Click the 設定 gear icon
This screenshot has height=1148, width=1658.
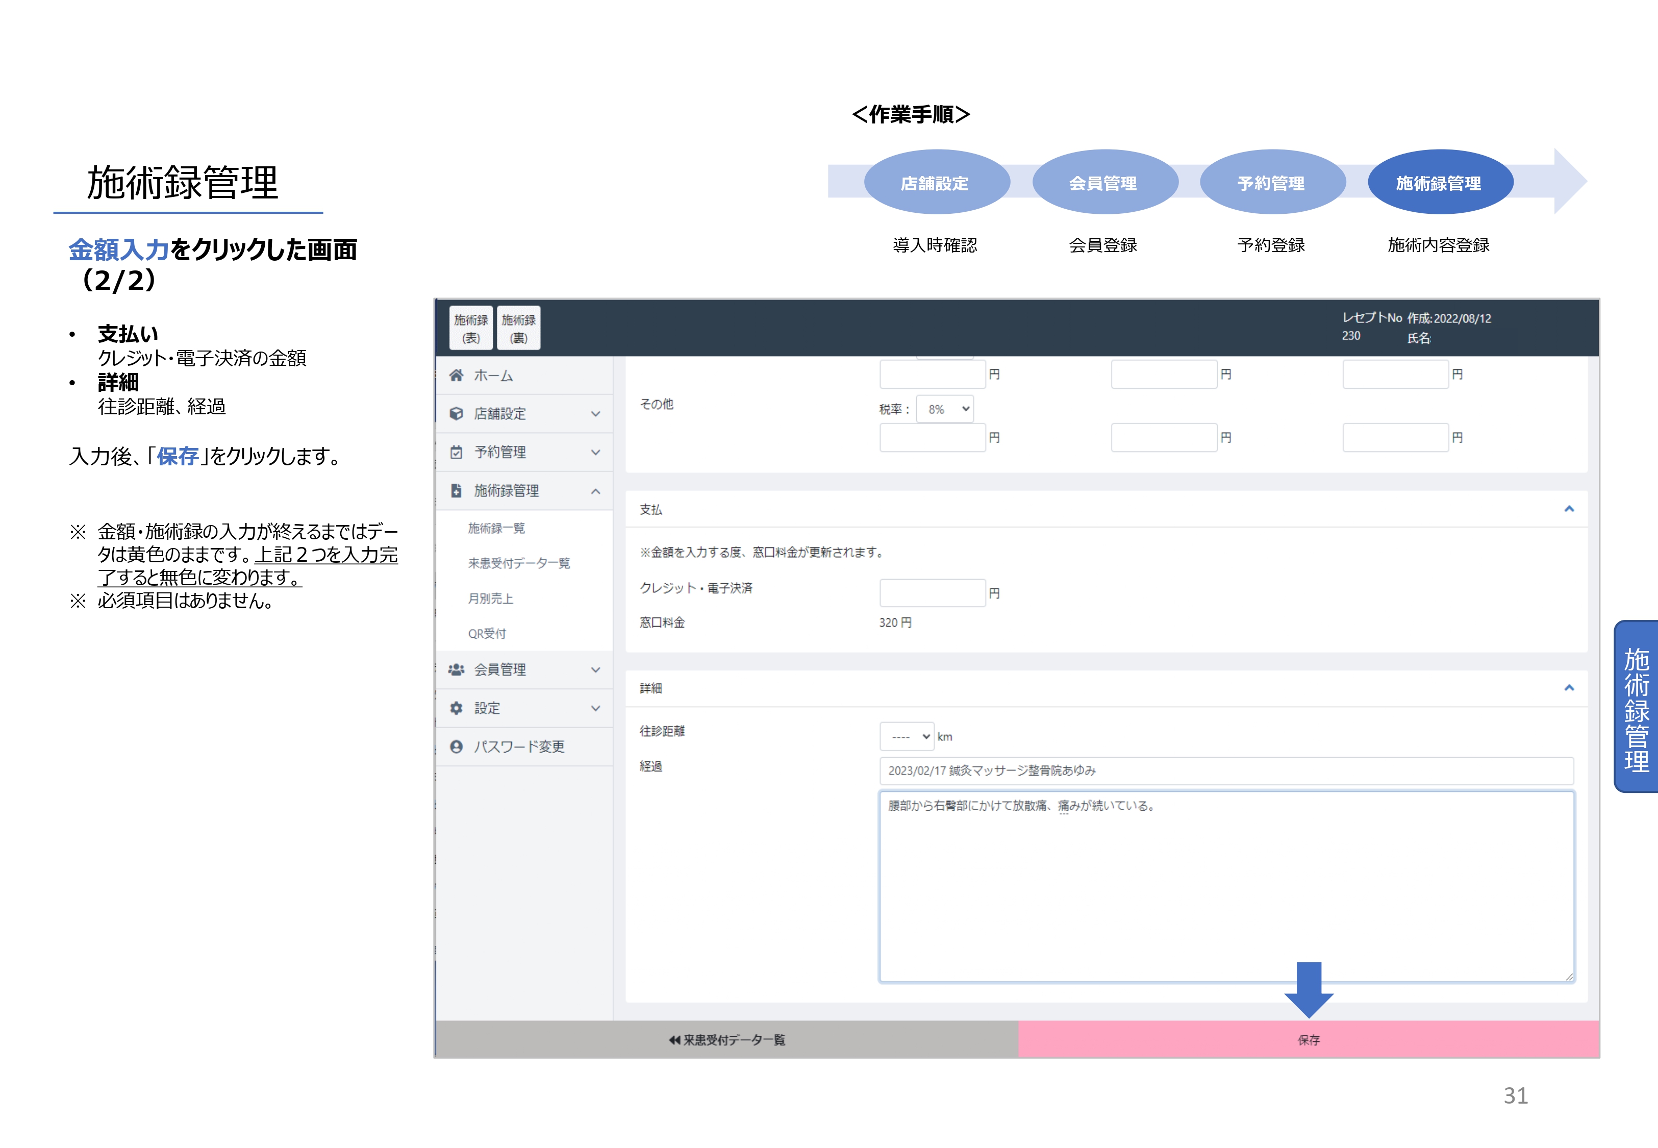pyautogui.click(x=456, y=709)
